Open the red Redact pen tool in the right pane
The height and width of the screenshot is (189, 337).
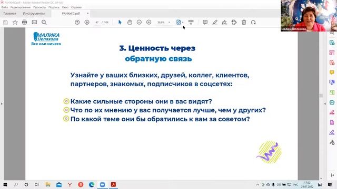tap(332, 112)
